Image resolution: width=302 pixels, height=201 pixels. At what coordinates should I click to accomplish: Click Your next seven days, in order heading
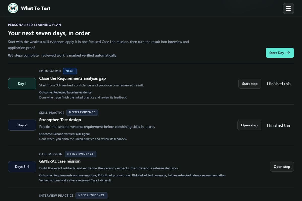coord(49,33)
